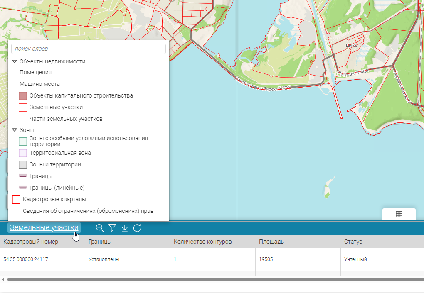Collapse the Зоны layer group
Image resolution: width=424 pixels, height=293 pixels.
(x=15, y=130)
